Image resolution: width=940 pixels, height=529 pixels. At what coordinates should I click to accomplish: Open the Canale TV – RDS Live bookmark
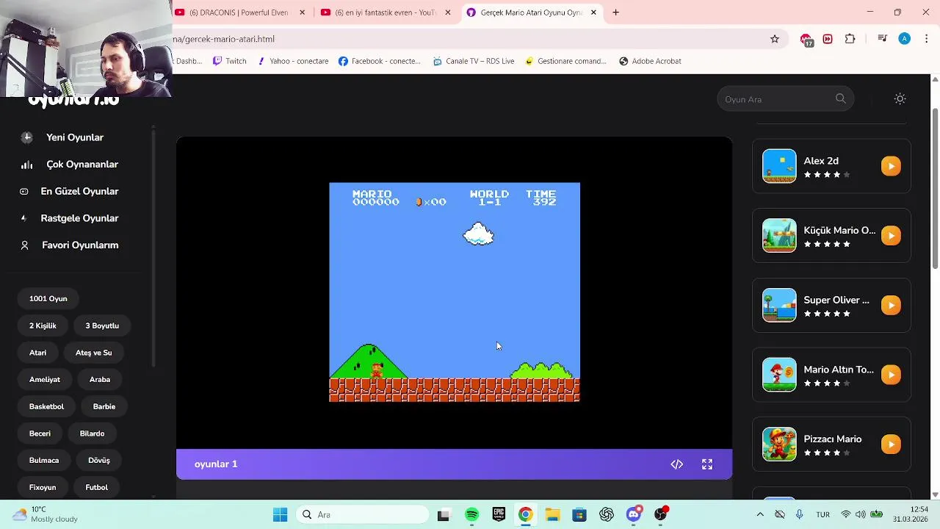[x=474, y=61]
